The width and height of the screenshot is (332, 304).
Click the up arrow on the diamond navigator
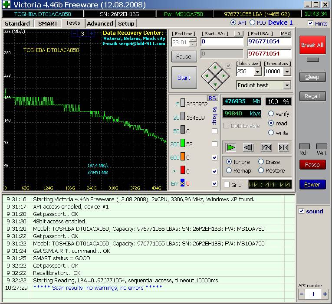point(215,67)
